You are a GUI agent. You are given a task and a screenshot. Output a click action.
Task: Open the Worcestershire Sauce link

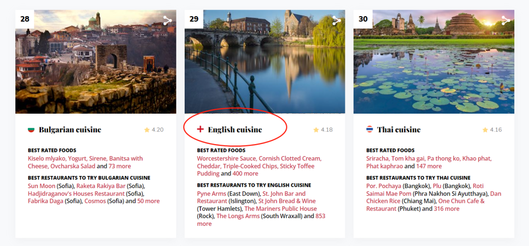227,159
